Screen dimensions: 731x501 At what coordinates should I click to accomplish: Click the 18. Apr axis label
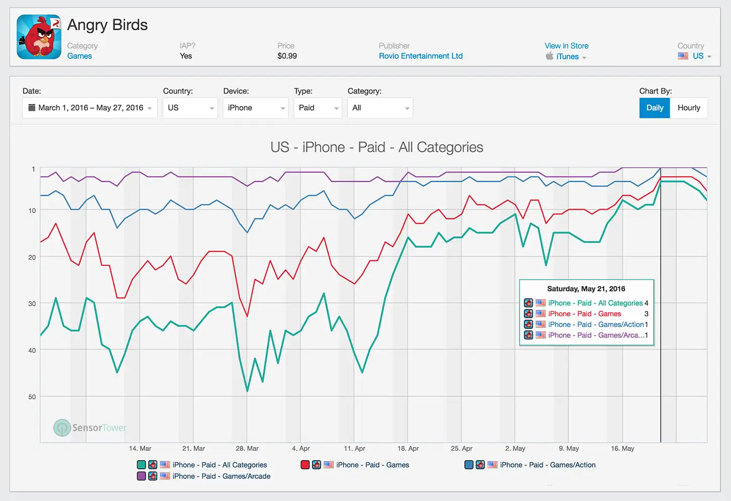pos(408,448)
